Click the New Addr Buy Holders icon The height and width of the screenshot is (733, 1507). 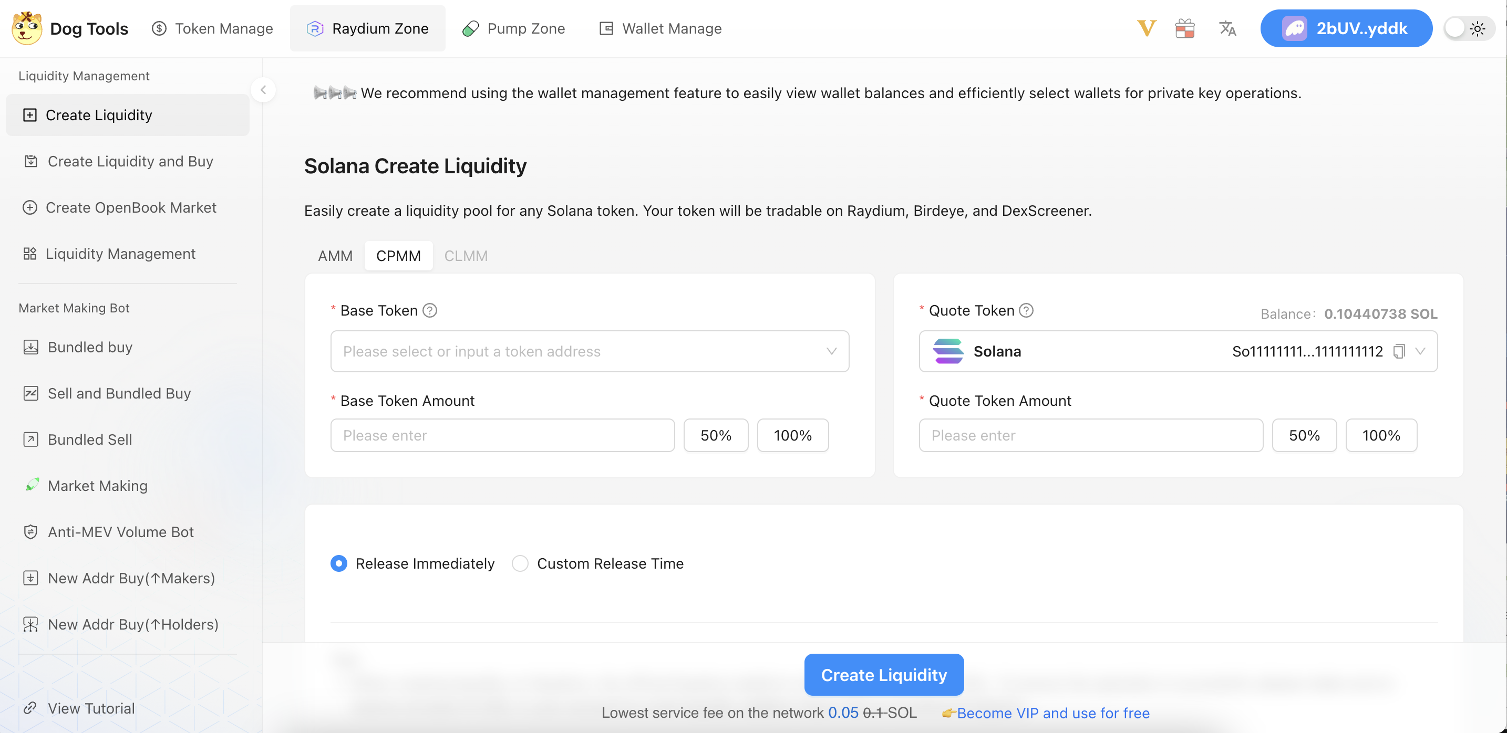(31, 624)
